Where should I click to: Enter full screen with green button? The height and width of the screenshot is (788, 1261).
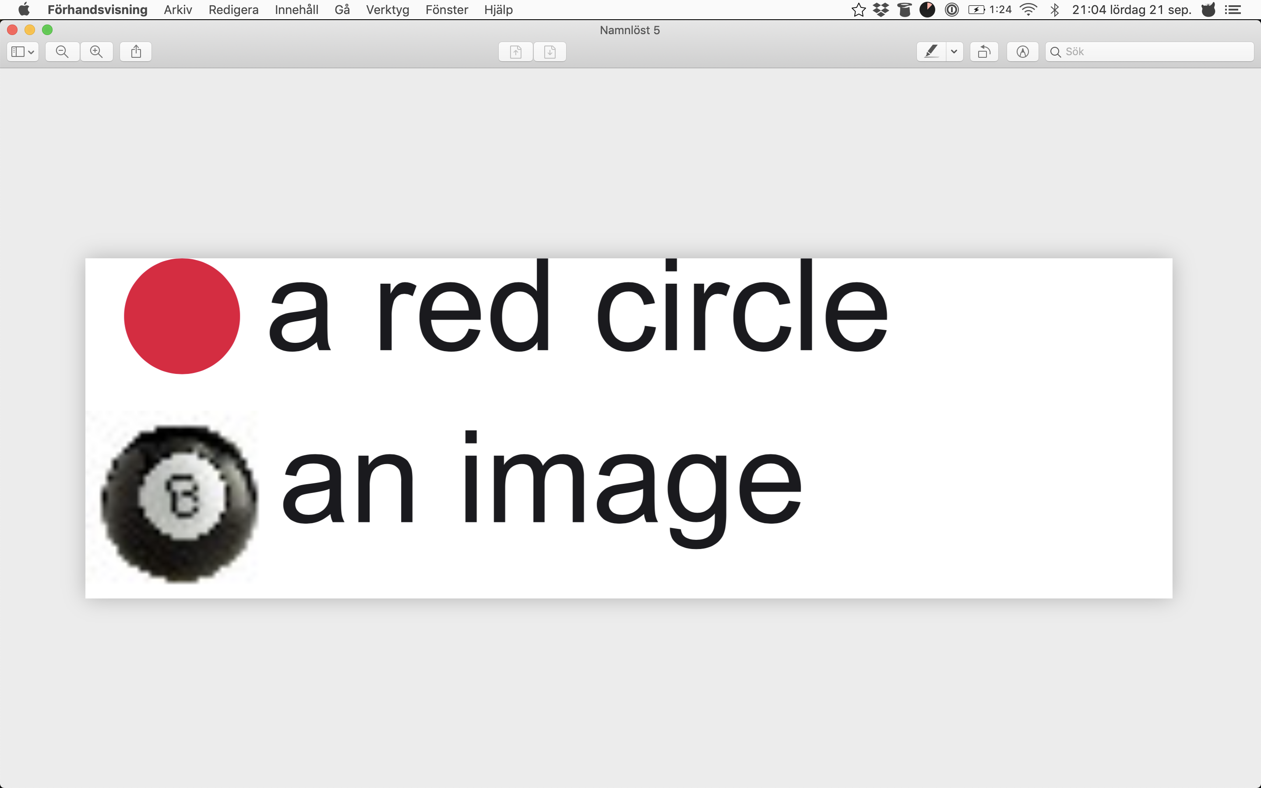click(x=47, y=30)
